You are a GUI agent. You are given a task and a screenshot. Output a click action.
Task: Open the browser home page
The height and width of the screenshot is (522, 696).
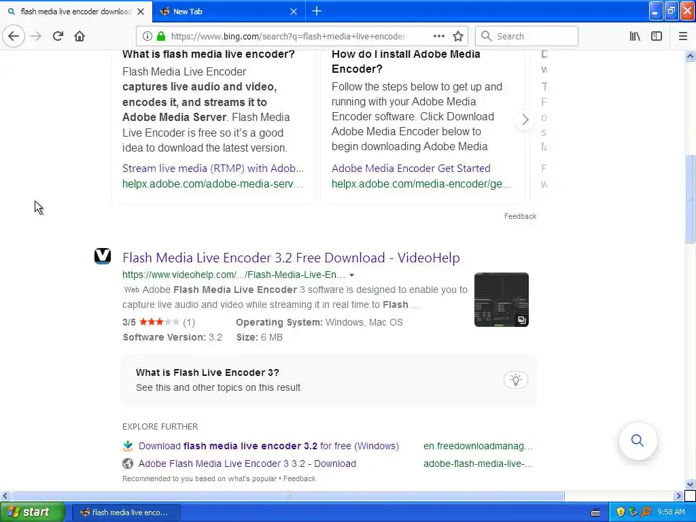(x=80, y=36)
